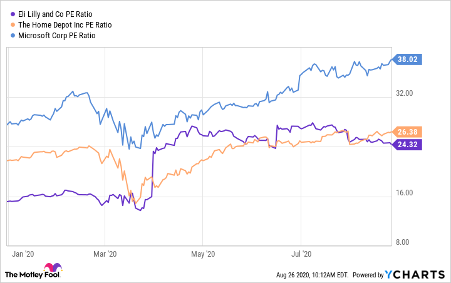The width and height of the screenshot is (451, 283).
Task: Click the purple Eli Lilly legend dot
Action: (x=13, y=14)
